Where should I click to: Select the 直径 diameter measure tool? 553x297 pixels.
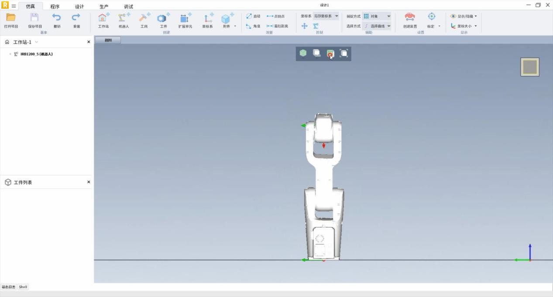(253, 16)
